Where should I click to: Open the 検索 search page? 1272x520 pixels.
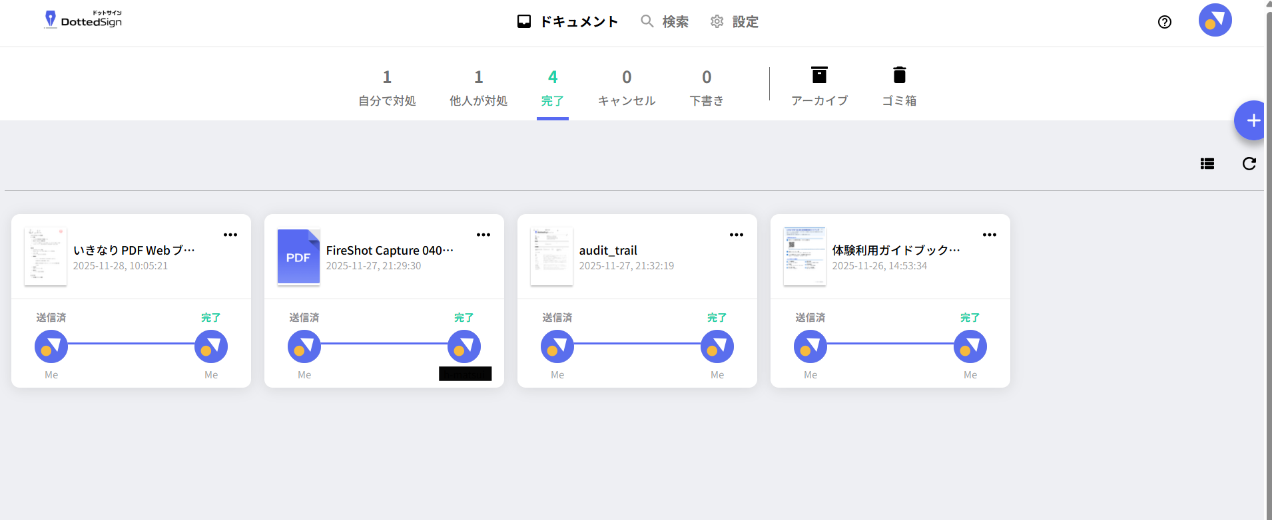click(x=665, y=22)
